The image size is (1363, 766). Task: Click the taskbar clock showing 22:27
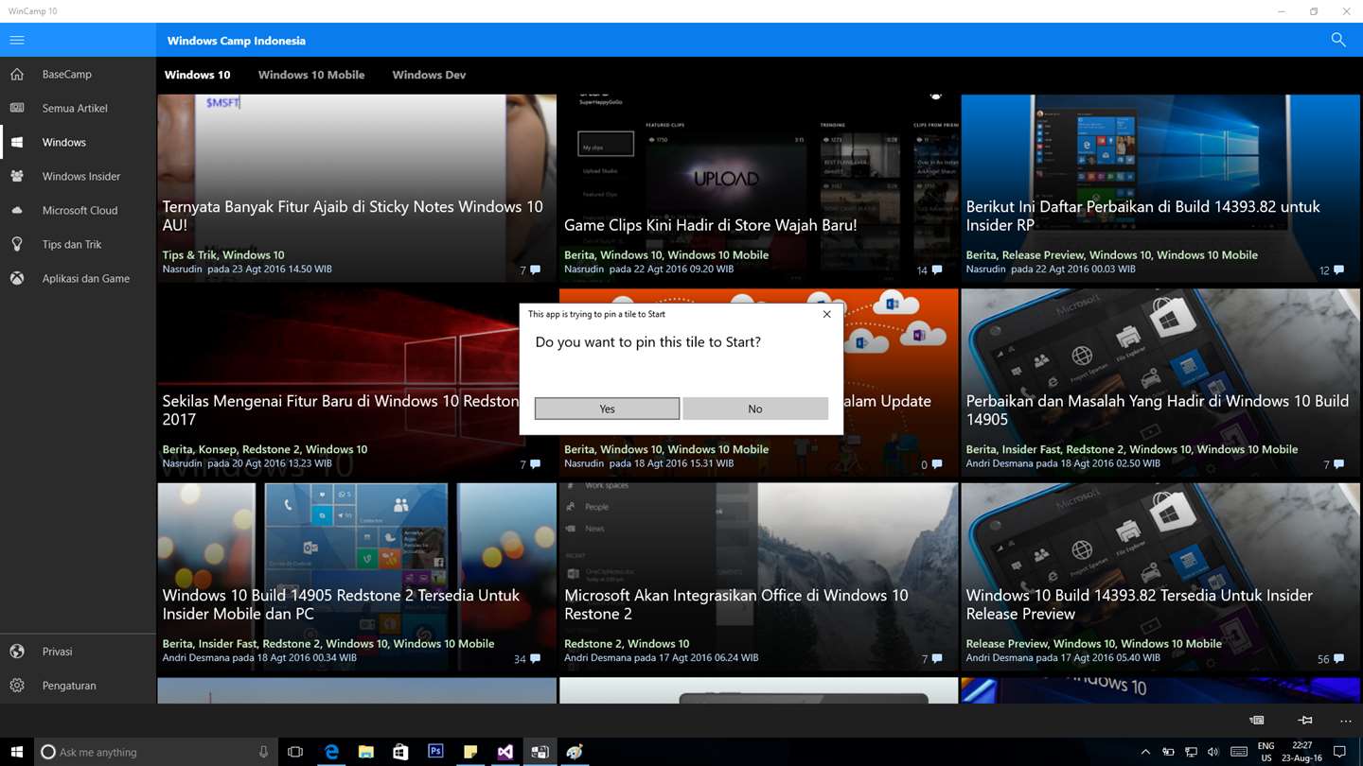1302,752
